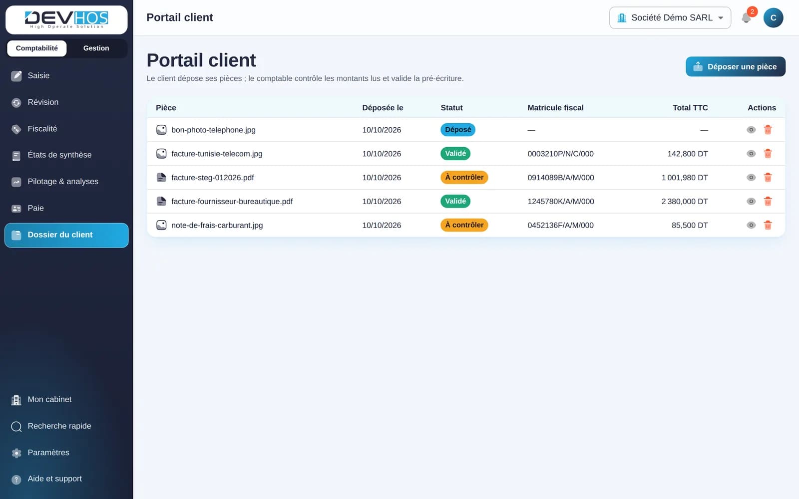Switch to the Comptabilité tab
The height and width of the screenshot is (499, 799).
(37, 48)
